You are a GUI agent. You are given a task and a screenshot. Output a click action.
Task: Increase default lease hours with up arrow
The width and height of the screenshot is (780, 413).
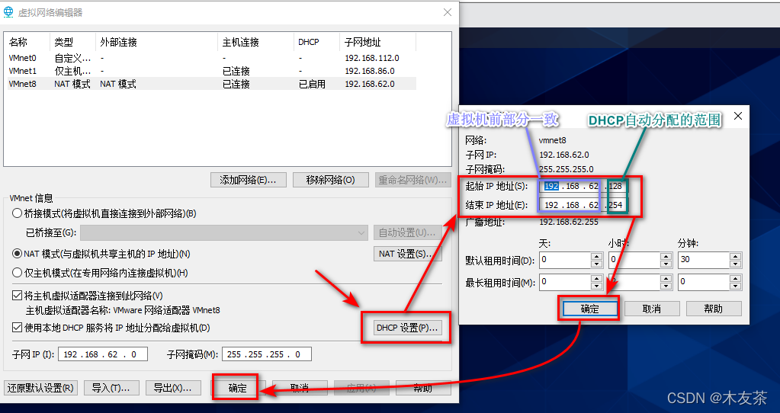coord(666,257)
